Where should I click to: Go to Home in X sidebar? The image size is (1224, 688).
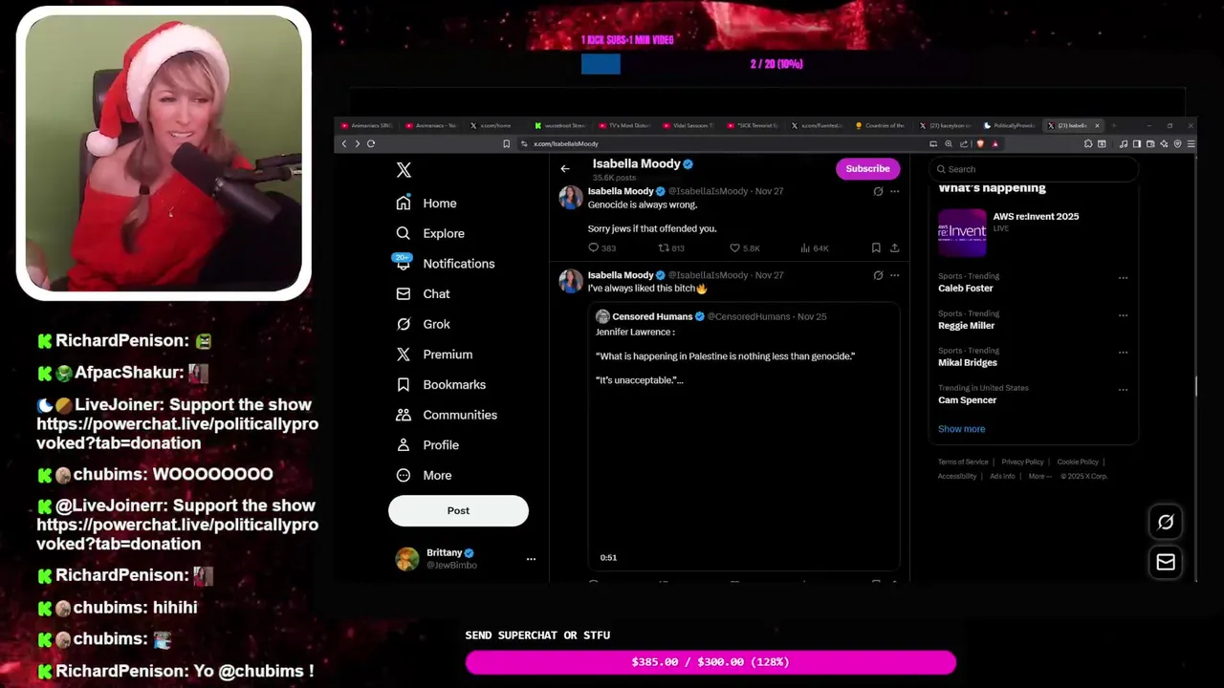pos(426,204)
